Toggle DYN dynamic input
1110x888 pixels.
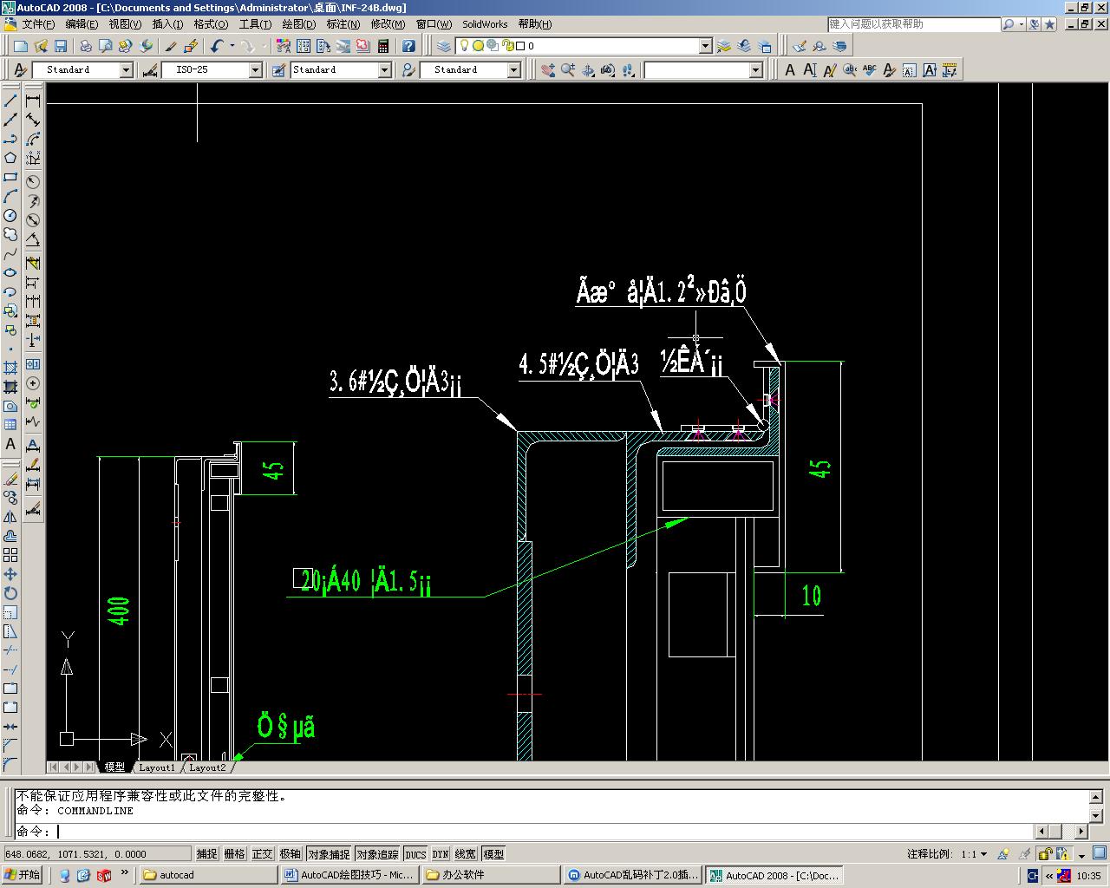(441, 854)
